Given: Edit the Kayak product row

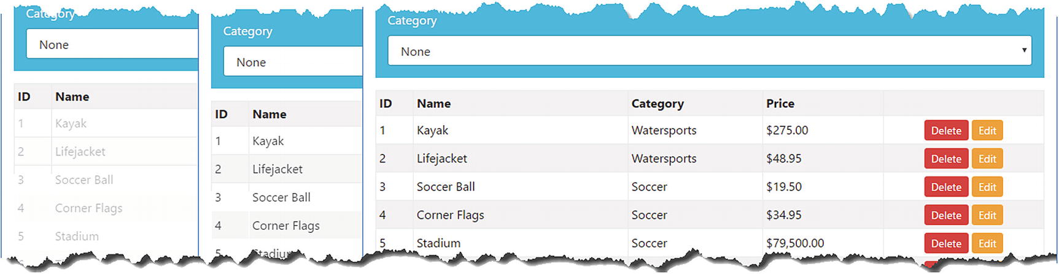Looking at the screenshot, I should [x=987, y=131].
